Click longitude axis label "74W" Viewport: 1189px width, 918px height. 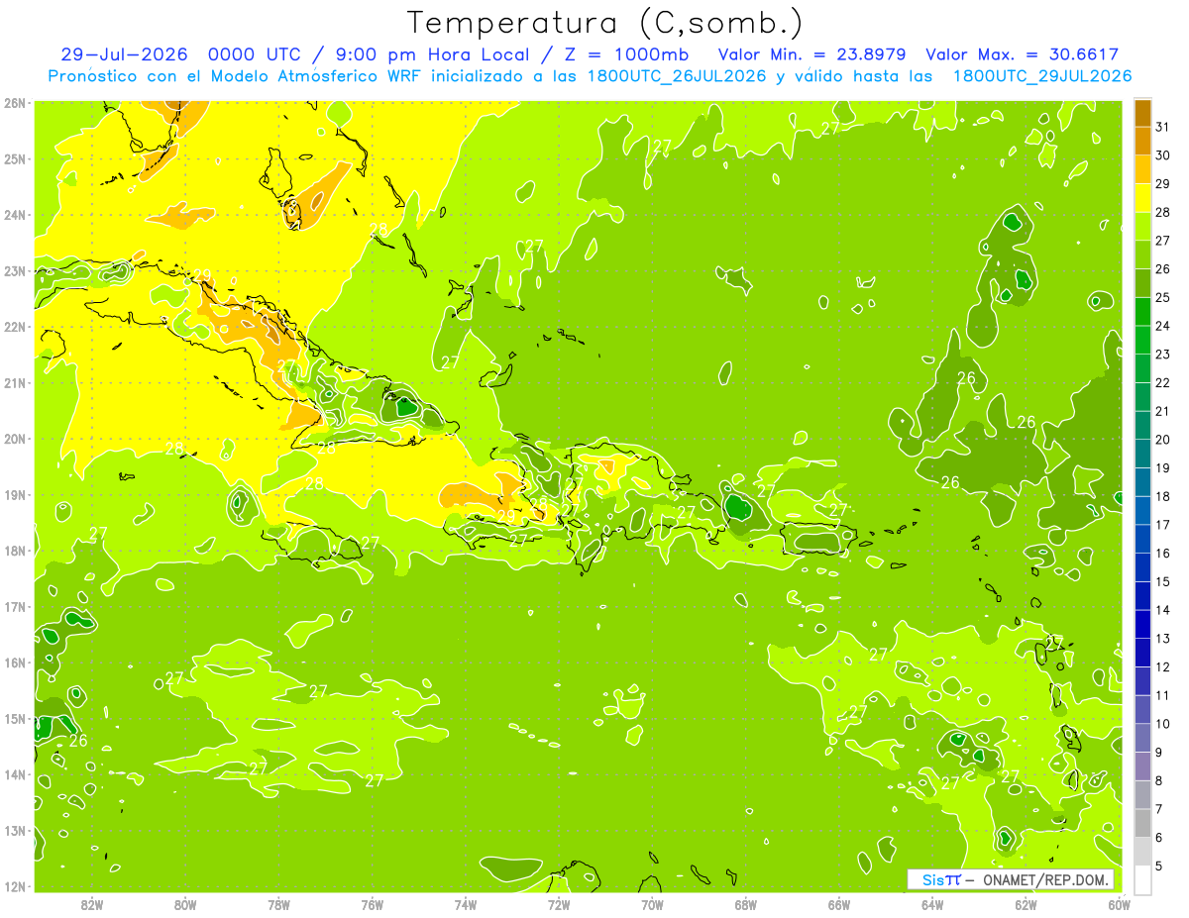[466, 904]
